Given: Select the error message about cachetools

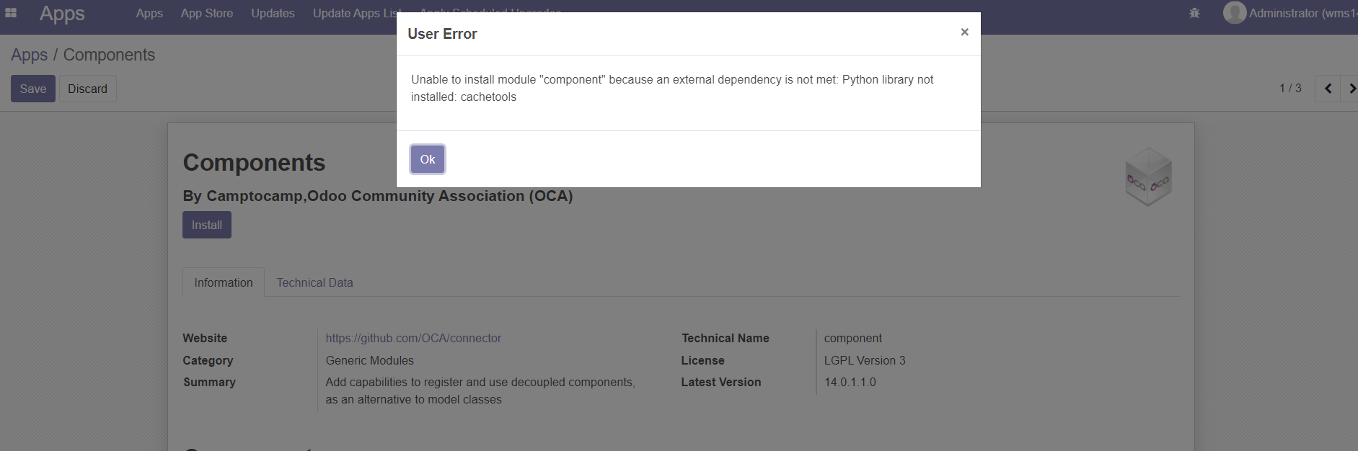Looking at the screenshot, I should 672,88.
